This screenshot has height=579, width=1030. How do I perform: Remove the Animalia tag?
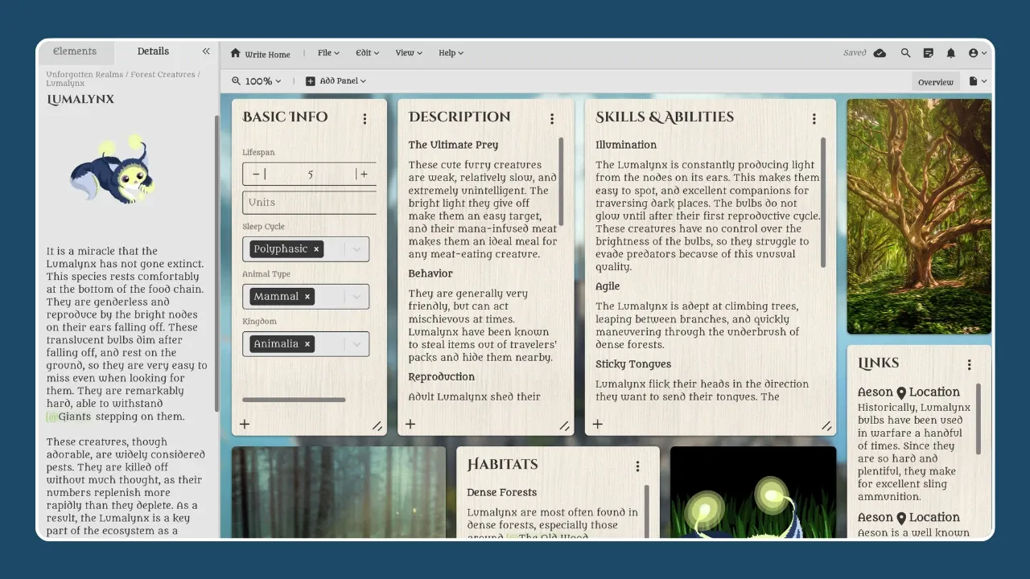tap(307, 344)
